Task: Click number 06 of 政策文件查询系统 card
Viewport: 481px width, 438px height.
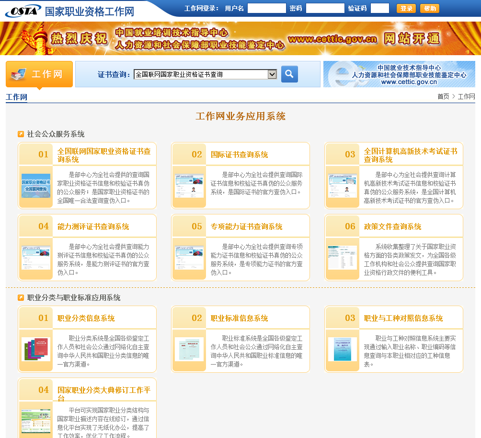Action: pyautogui.click(x=350, y=226)
